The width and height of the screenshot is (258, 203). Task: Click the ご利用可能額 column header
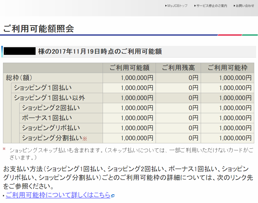pos(129,68)
